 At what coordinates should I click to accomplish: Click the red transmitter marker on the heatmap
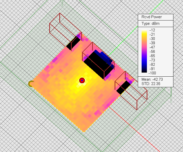[82, 80]
